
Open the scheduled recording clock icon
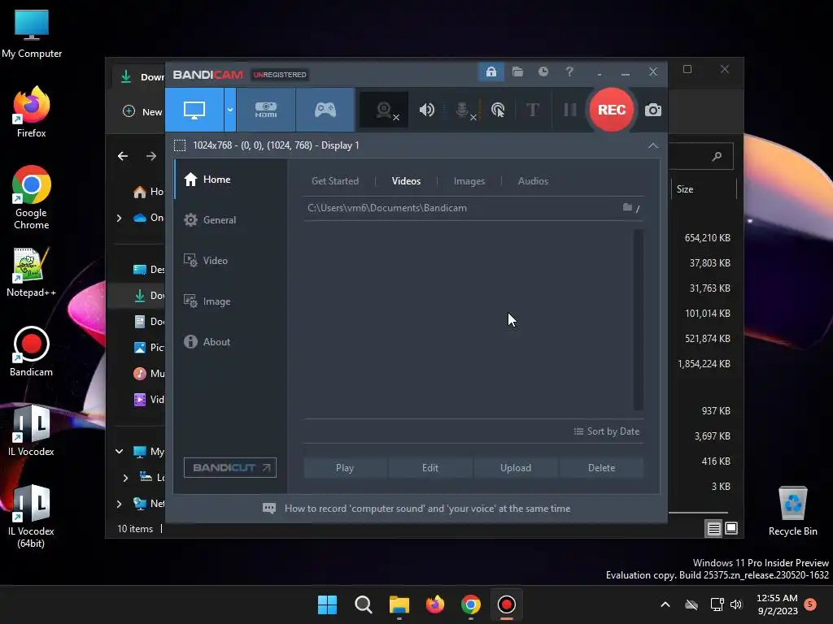coord(543,71)
